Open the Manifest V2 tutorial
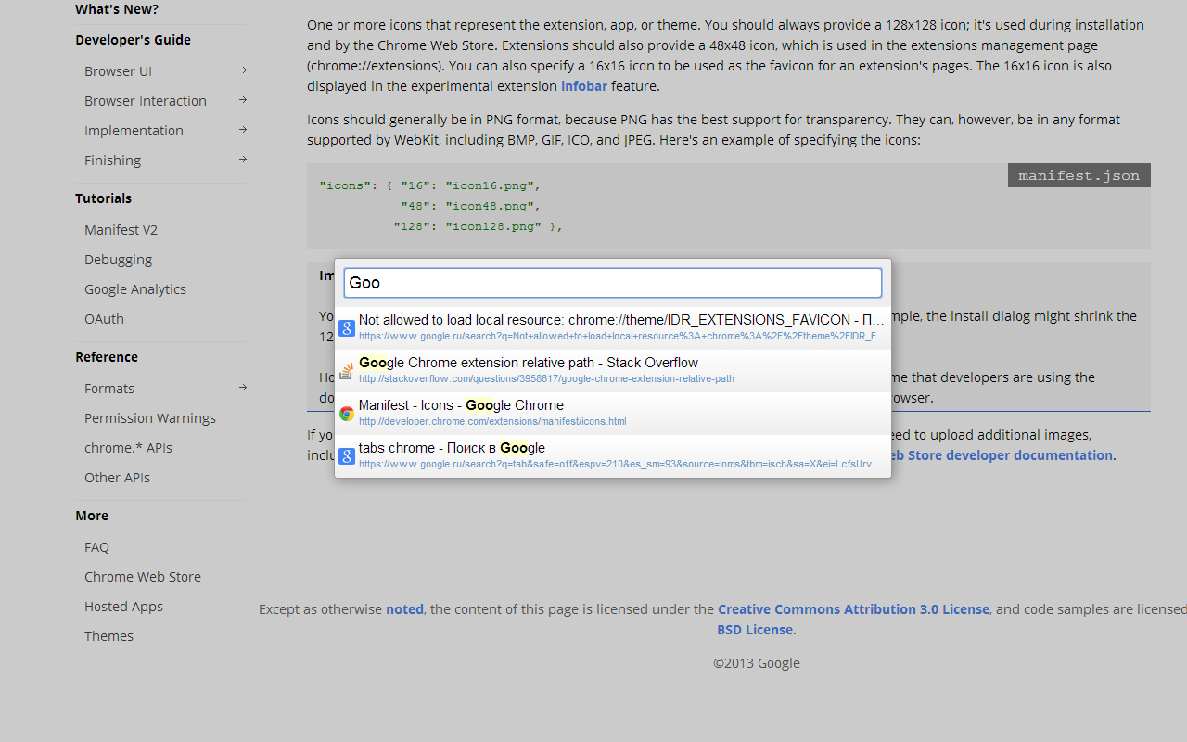This screenshot has height=742, width=1187. [x=121, y=230]
